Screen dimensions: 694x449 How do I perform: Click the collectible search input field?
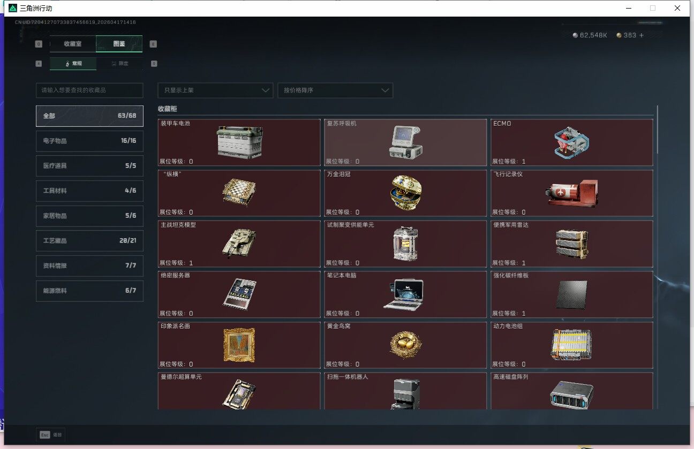(x=89, y=90)
